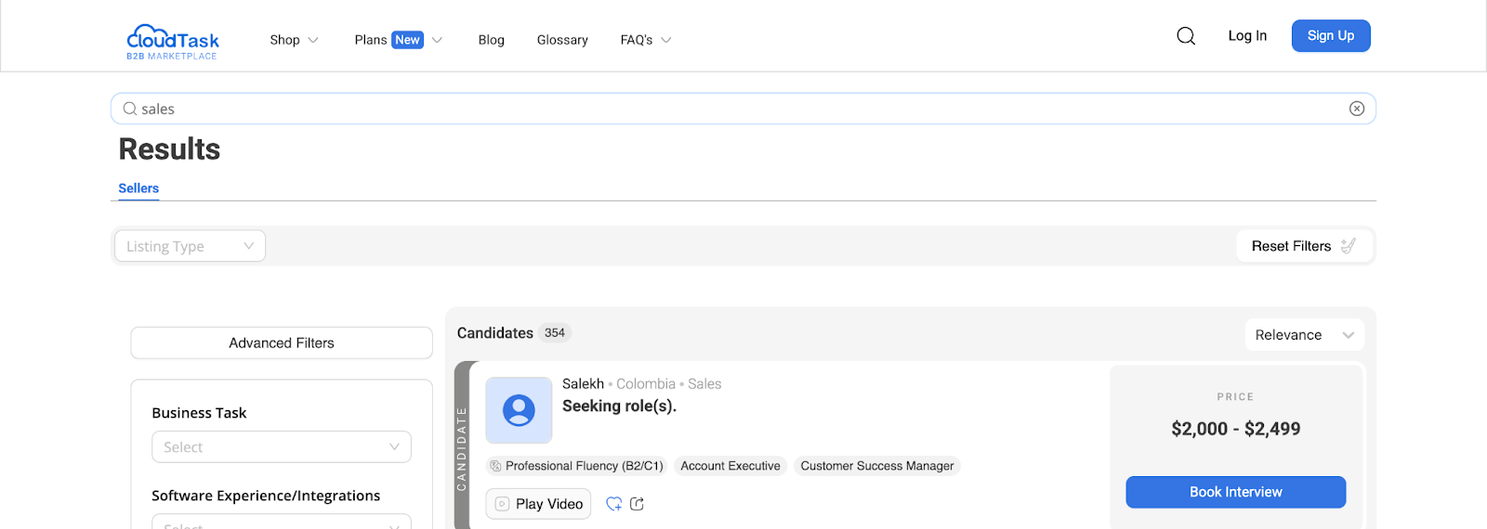Viewport: 1487px width, 529px height.
Task: Open Salekh's candidate avatar thumbnail
Action: click(519, 410)
